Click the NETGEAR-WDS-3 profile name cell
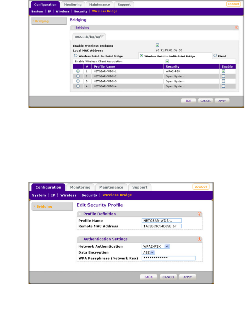The width and height of the screenshot is (246, 322). [127, 81]
